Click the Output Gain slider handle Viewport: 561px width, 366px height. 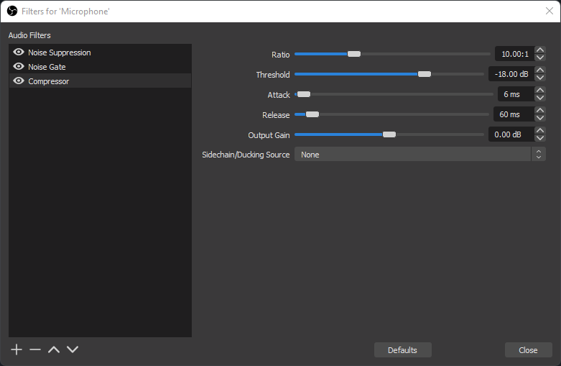pos(389,134)
